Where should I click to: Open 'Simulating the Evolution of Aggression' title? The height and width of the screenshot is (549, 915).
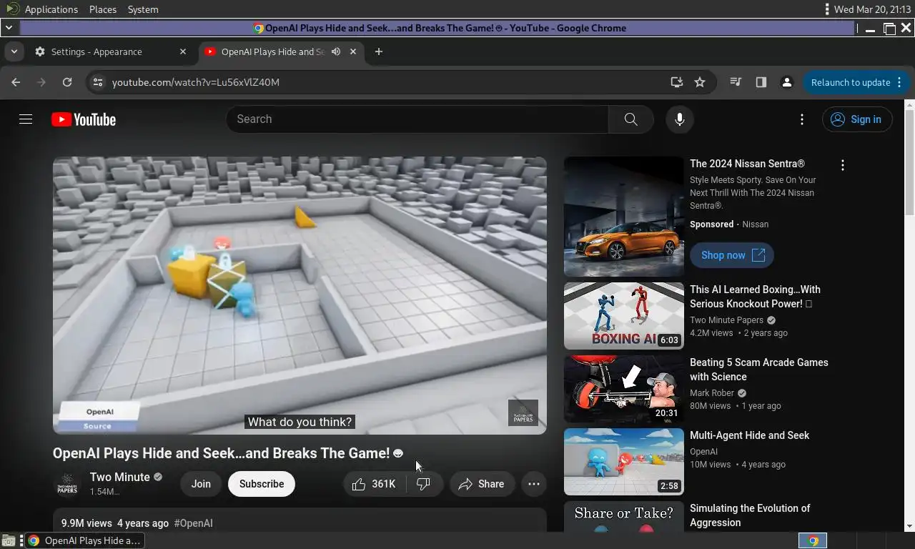click(x=750, y=515)
